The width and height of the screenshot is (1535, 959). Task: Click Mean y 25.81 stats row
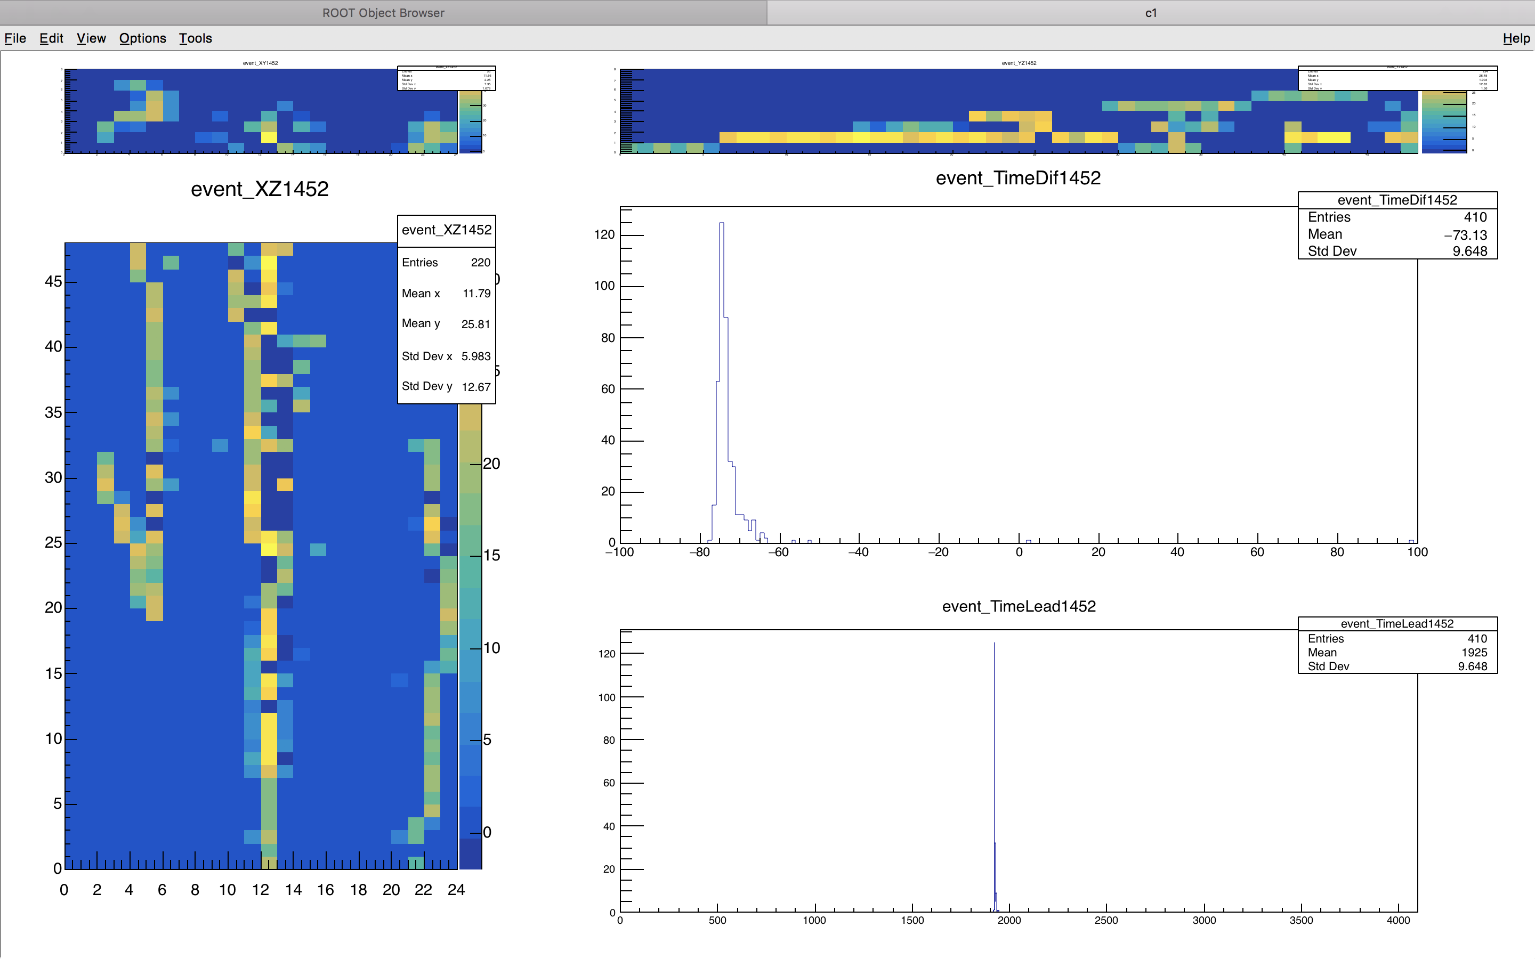point(447,323)
